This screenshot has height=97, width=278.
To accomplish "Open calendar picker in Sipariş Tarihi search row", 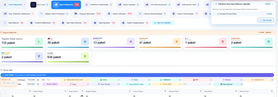I will [x=82, y=96].
